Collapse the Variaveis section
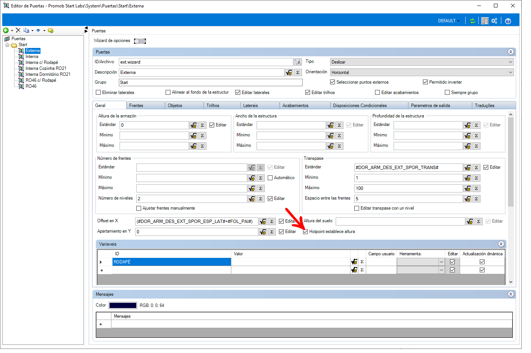531x353 pixels. tap(501, 244)
